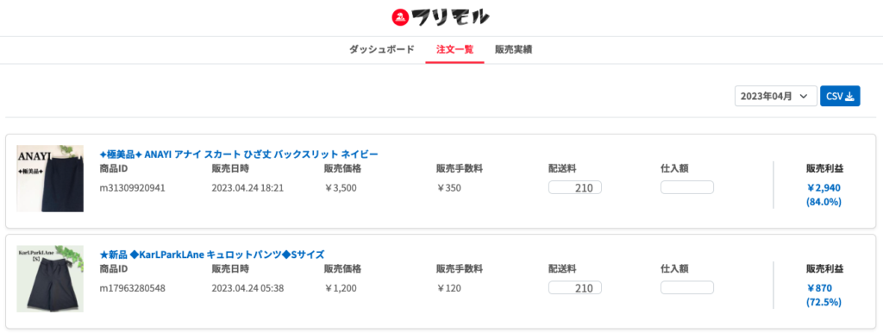
Task: Select the 注文一覧 tab
Action: coord(454,49)
